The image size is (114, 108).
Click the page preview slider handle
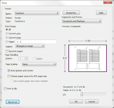click(x=82, y=94)
